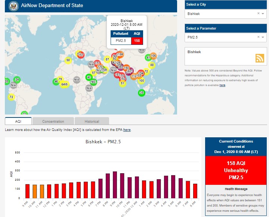Click the yellow map marker showing 100
The width and height of the screenshot is (269, 217).
[141, 80]
